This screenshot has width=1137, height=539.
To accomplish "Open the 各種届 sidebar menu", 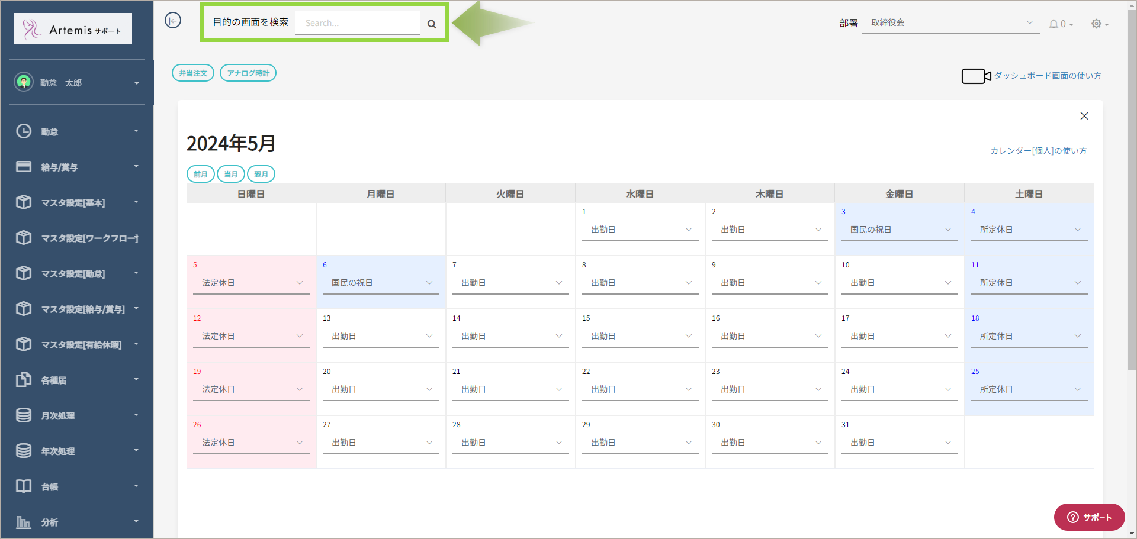I will 77,380.
